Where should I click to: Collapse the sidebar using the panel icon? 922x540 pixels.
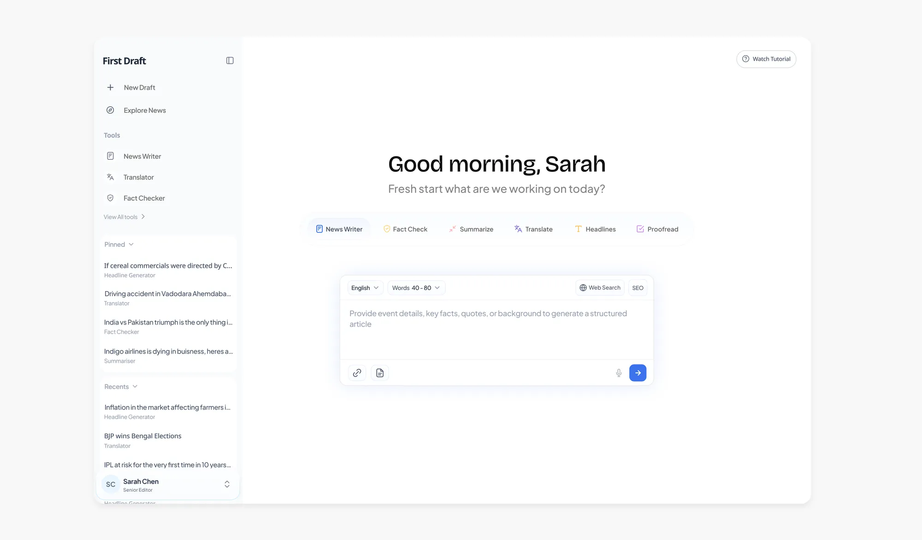tap(230, 61)
